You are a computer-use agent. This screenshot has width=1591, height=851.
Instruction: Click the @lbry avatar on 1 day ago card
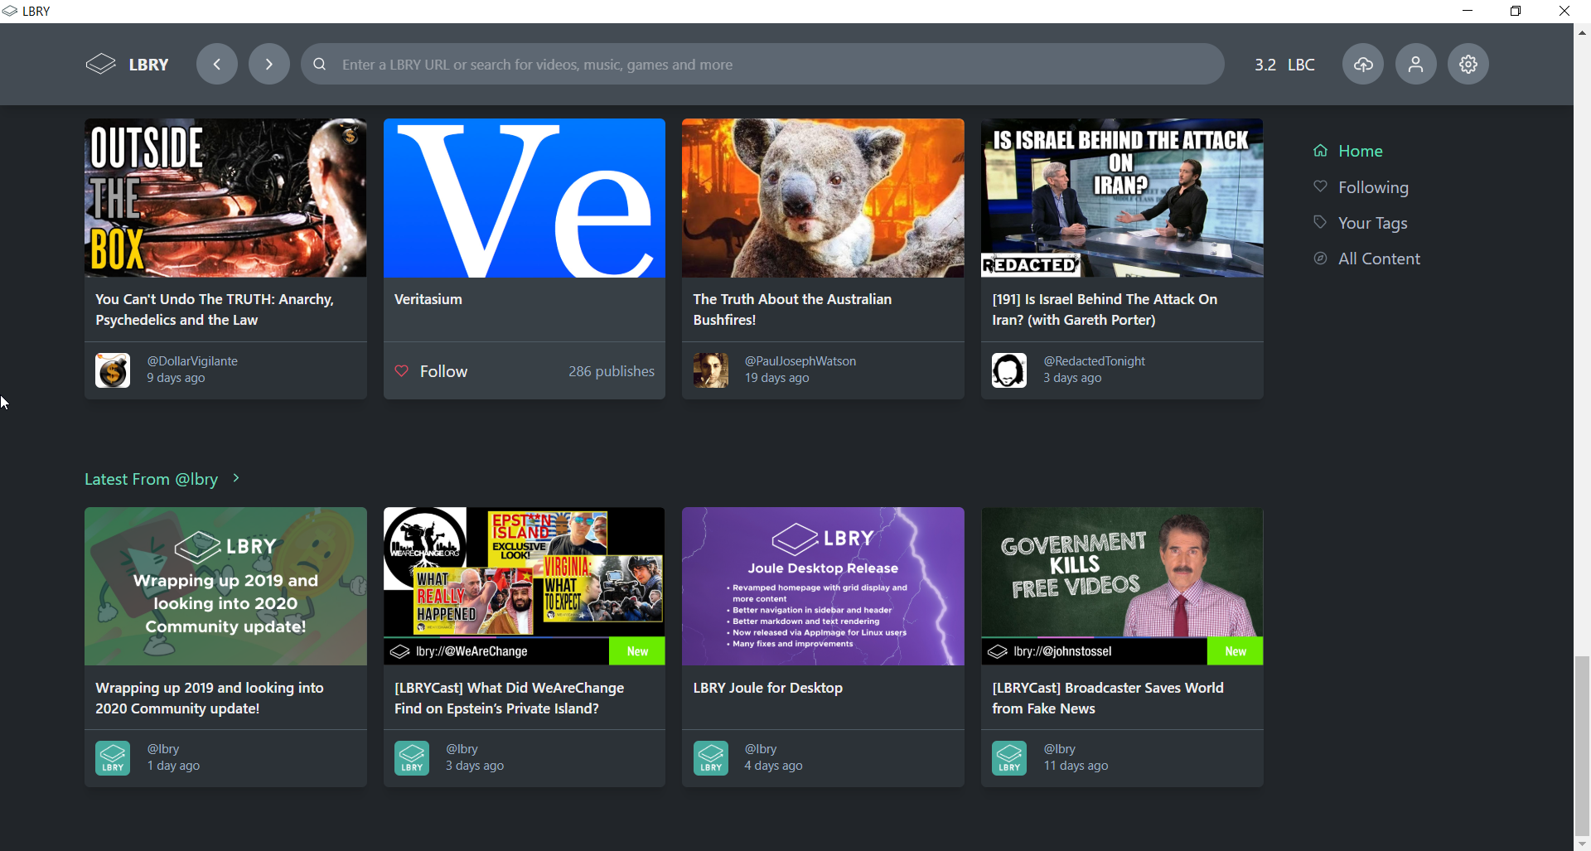(x=113, y=758)
